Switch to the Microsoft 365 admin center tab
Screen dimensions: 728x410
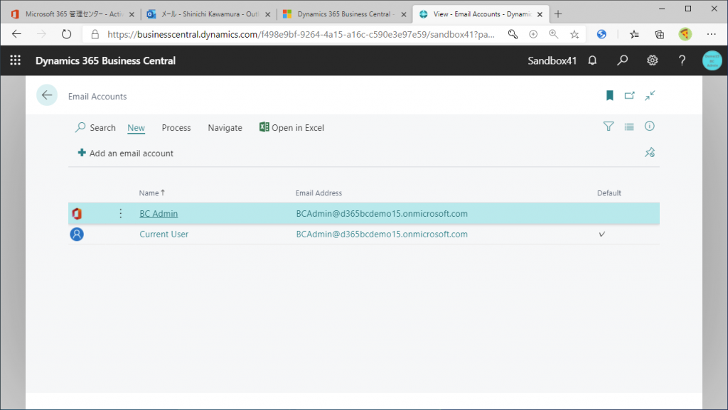click(73, 14)
